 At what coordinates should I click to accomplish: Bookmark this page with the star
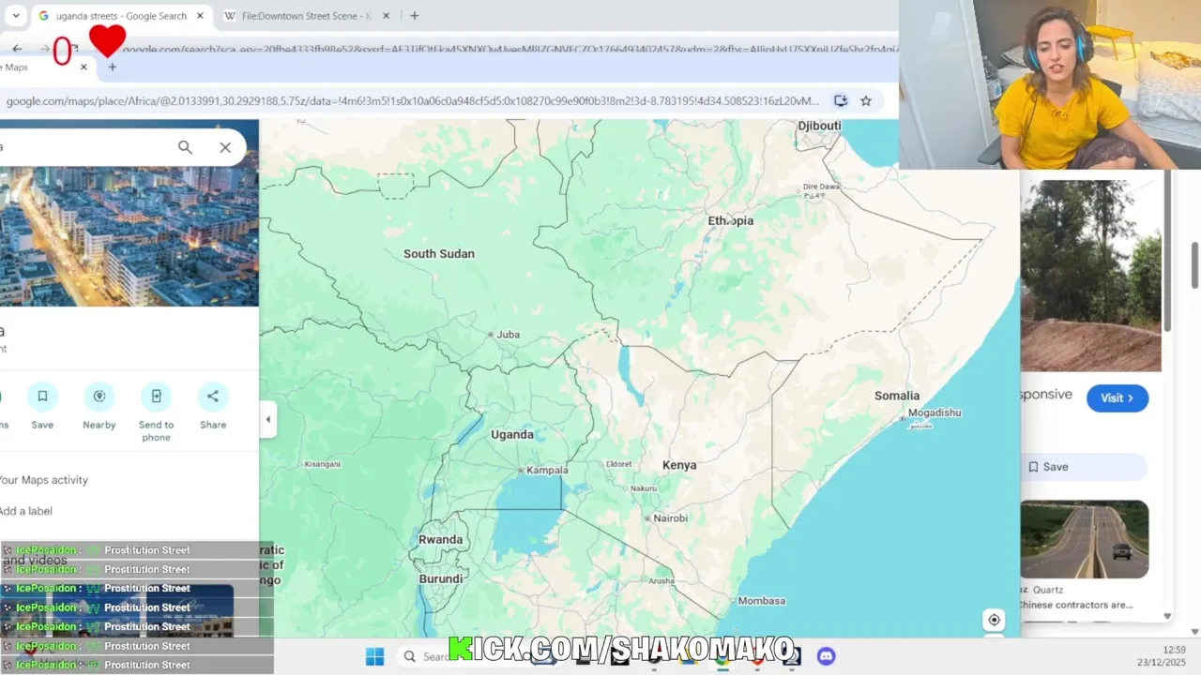click(x=866, y=100)
